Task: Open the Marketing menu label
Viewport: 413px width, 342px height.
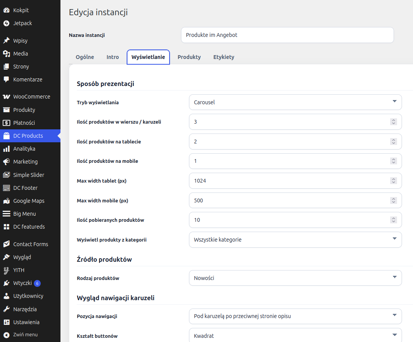Action: point(25,162)
